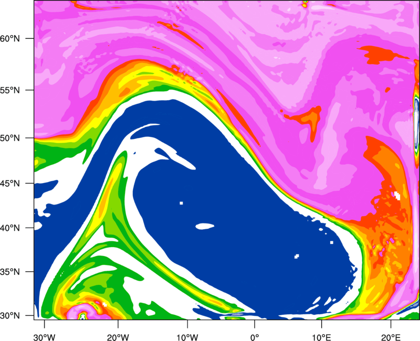Click the 35°N latitude label
The image size is (420, 341).
10,272
